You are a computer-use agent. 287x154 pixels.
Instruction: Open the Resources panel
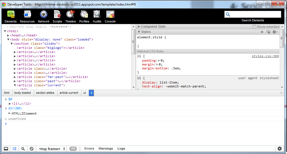(x=27, y=17)
